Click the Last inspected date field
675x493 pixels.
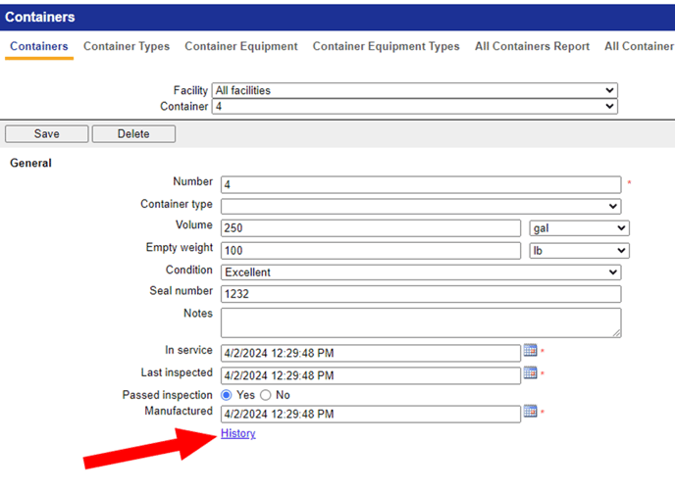point(371,375)
